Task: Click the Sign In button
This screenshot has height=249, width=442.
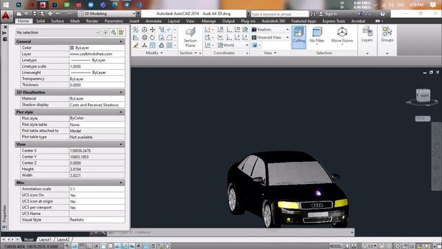Action: tap(329, 14)
